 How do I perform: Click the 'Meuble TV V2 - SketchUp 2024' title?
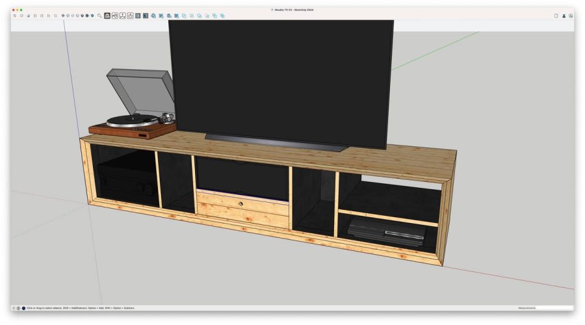click(x=294, y=10)
